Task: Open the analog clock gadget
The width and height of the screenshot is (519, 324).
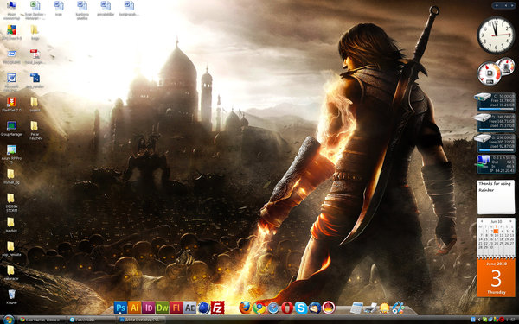Action: click(496, 35)
